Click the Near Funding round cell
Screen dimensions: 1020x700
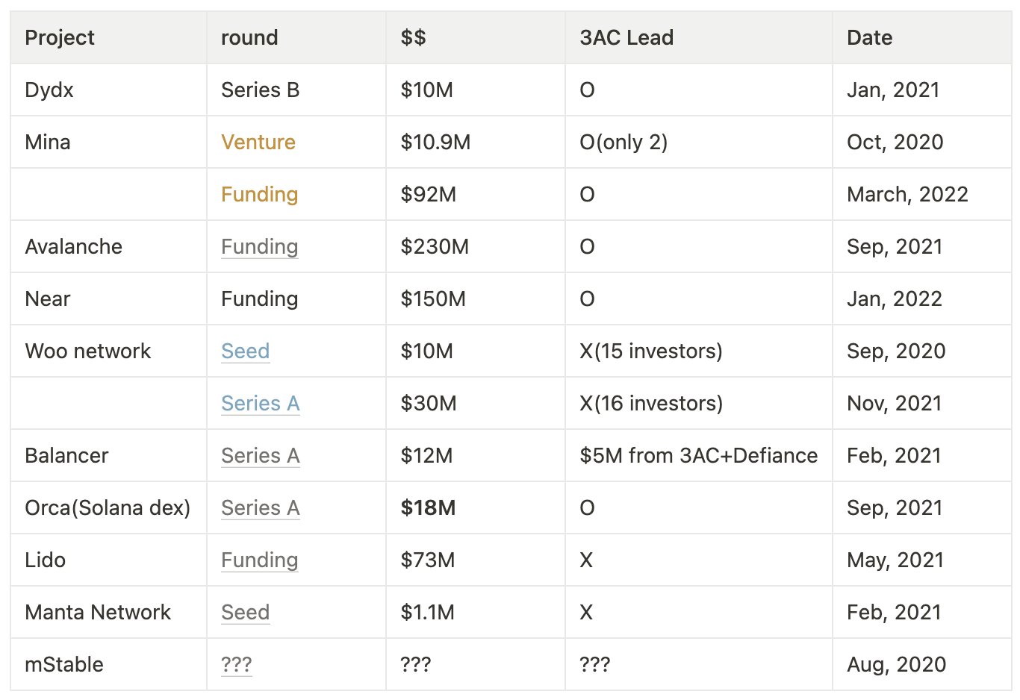pyautogui.click(x=296, y=299)
